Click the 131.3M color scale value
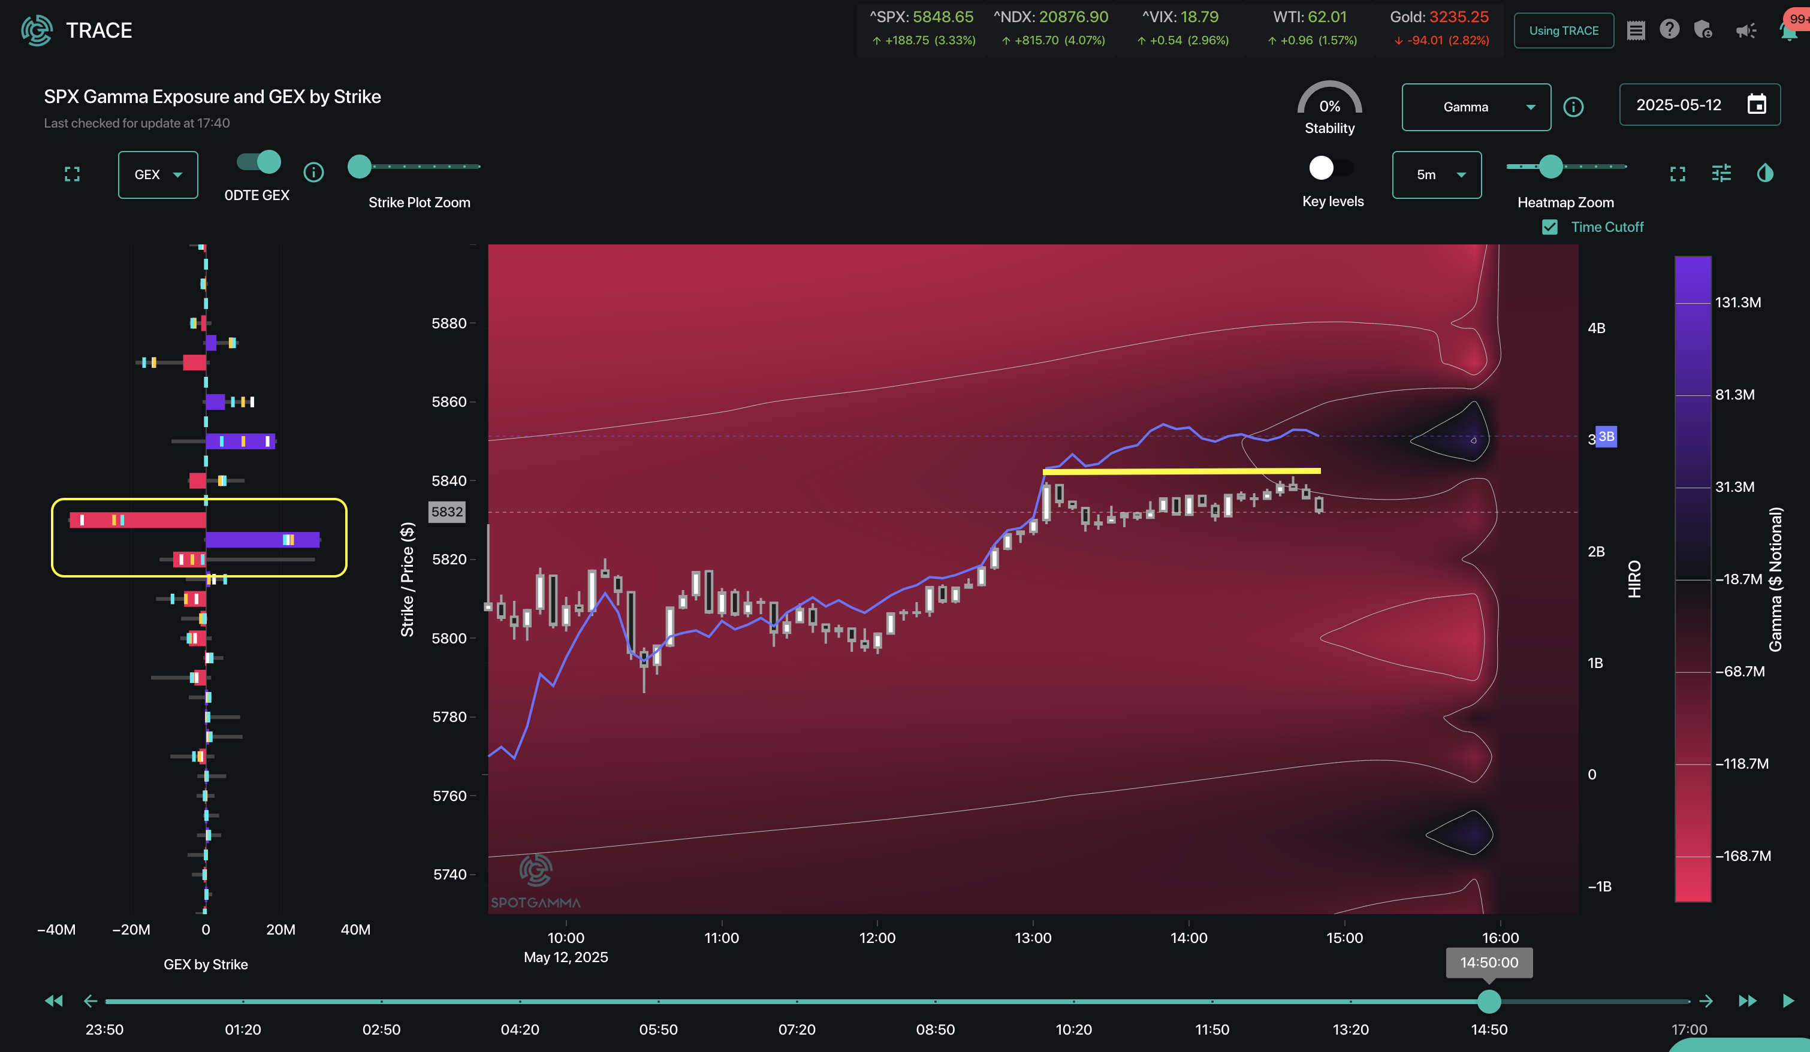Image resolution: width=1810 pixels, height=1052 pixels. [x=1737, y=303]
